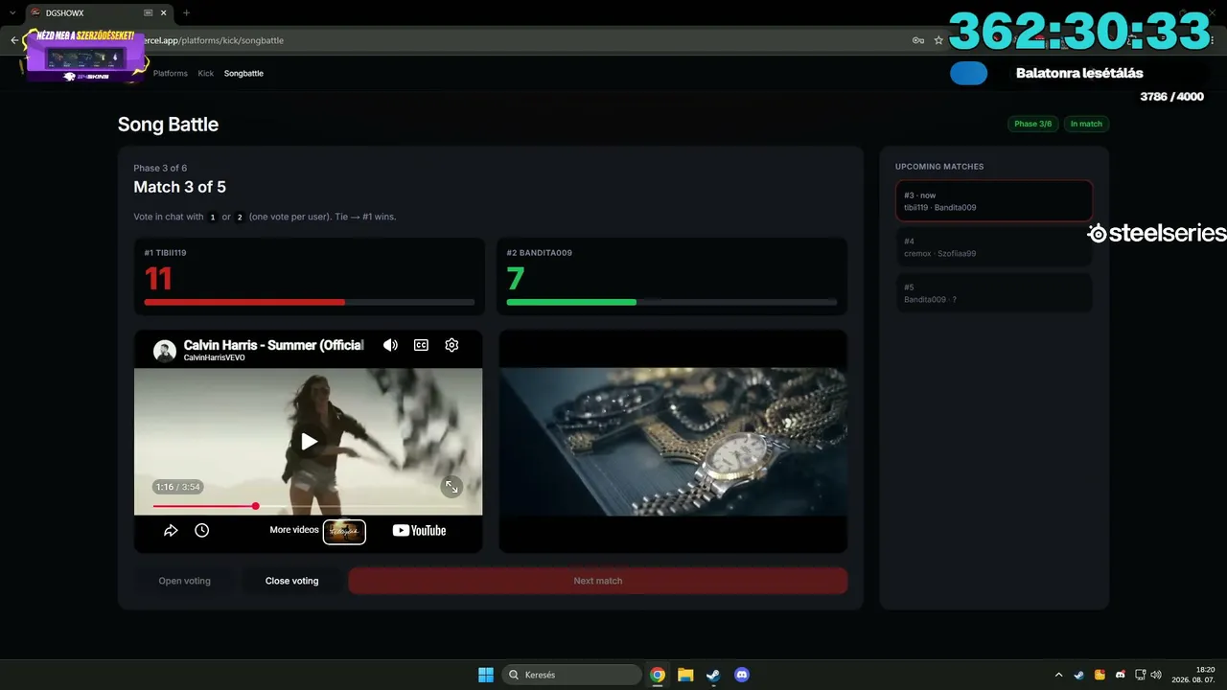The width and height of the screenshot is (1227, 690).
Task: Click the CalvinHarrisVEVO channel name
Action: point(215,358)
